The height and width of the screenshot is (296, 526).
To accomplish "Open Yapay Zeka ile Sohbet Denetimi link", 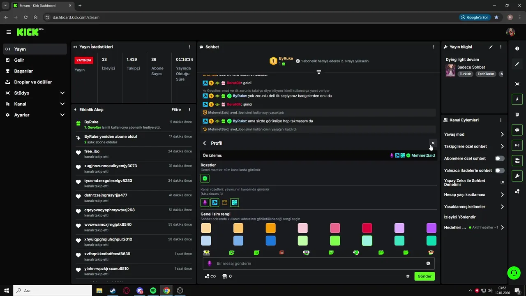I will (474, 183).
